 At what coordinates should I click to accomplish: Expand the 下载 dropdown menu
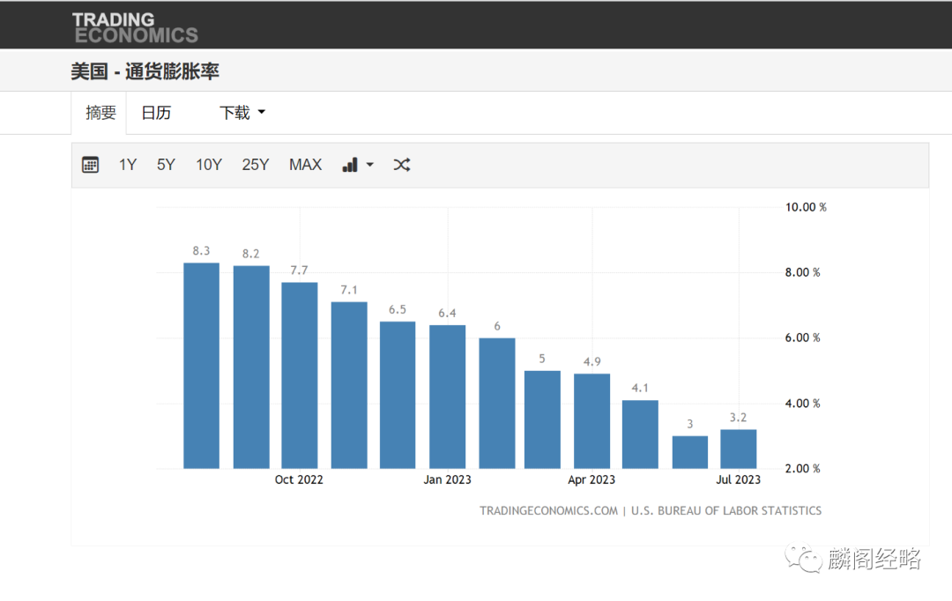pyautogui.click(x=242, y=113)
